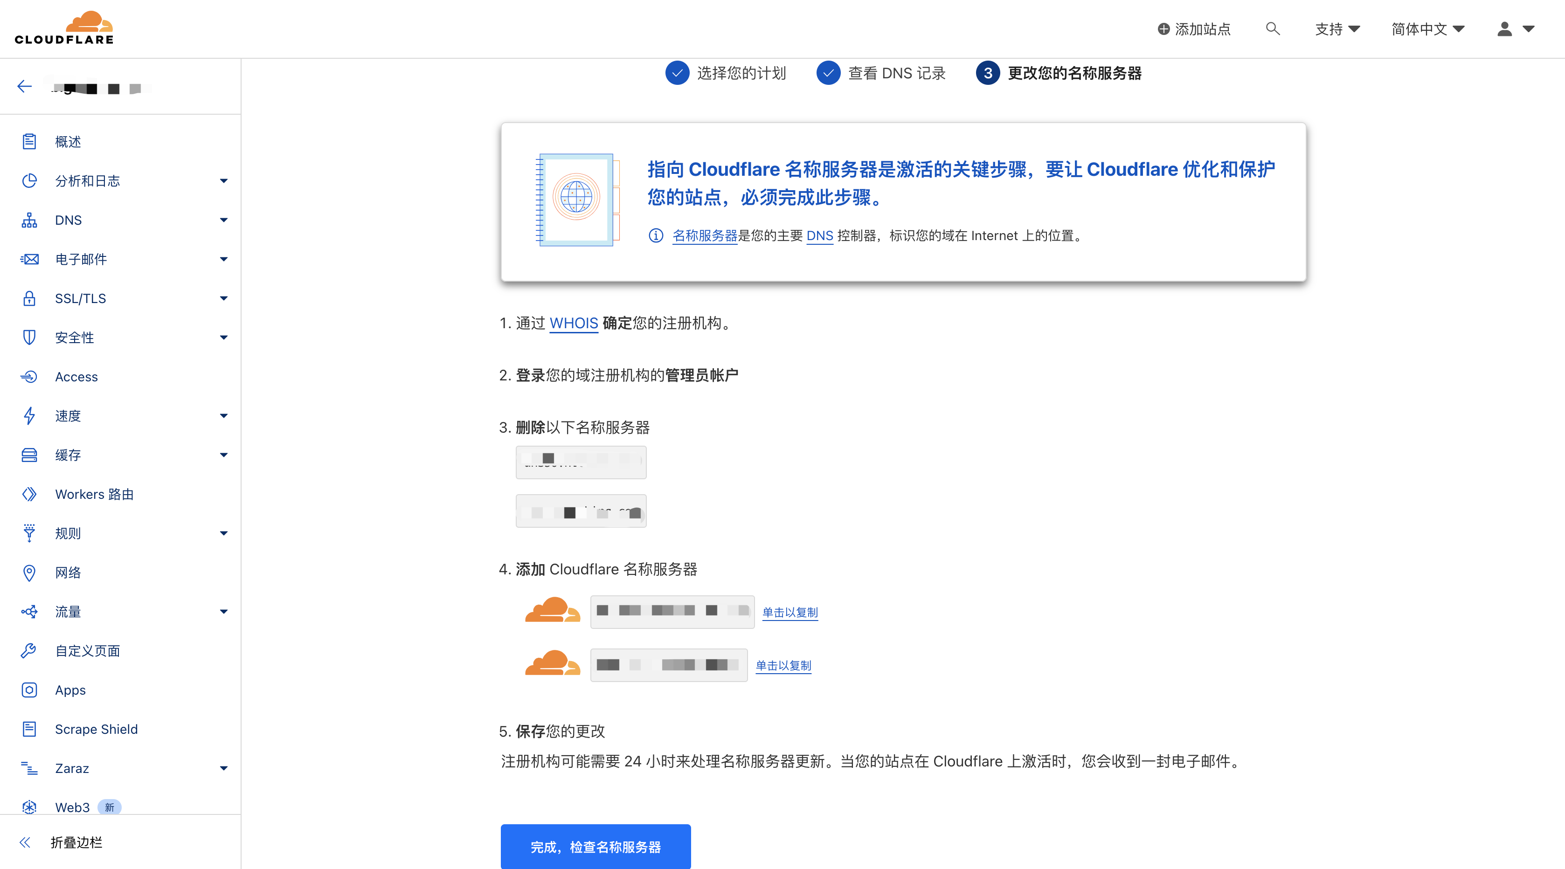
Task: Expand the DNS submenu arrow
Action: pos(223,220)
